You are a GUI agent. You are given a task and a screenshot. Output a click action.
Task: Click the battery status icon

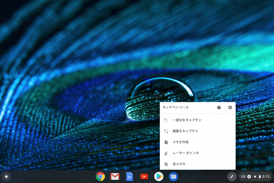click(260, 177)
